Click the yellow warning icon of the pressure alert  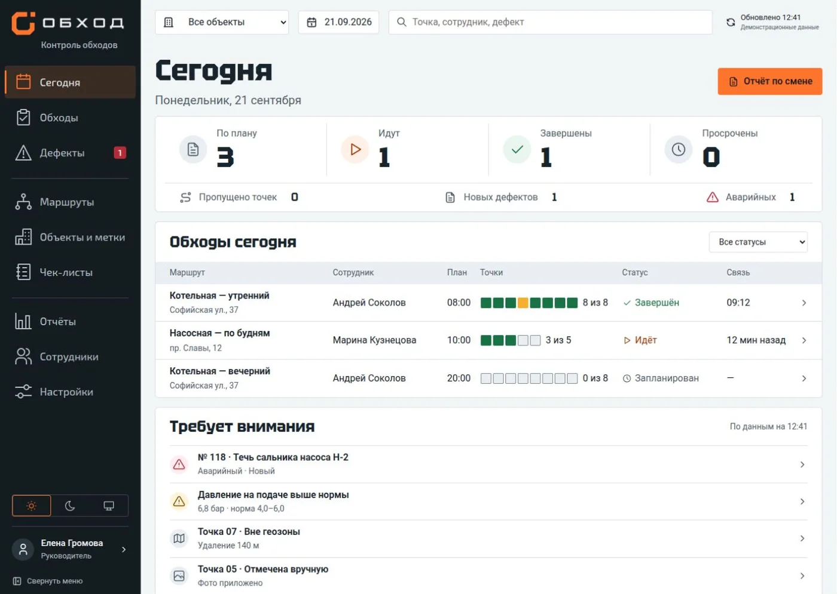[x=179, y=501]
